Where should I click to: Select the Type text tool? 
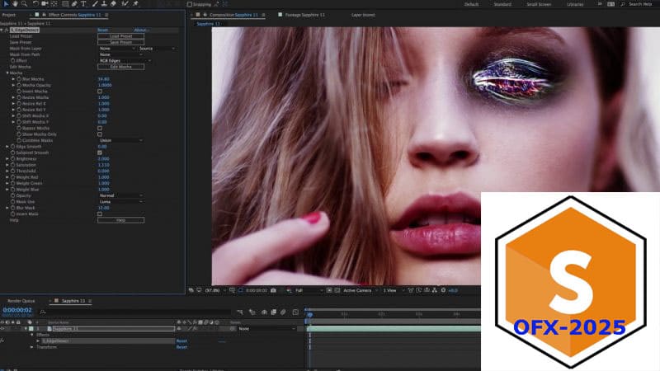click(83, 4)
